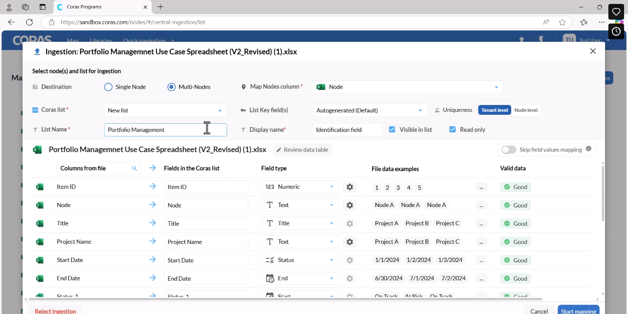Click the info icon beside Skip field values mapping
Viewport: 628px width, 314px height.
click(588, 149)
